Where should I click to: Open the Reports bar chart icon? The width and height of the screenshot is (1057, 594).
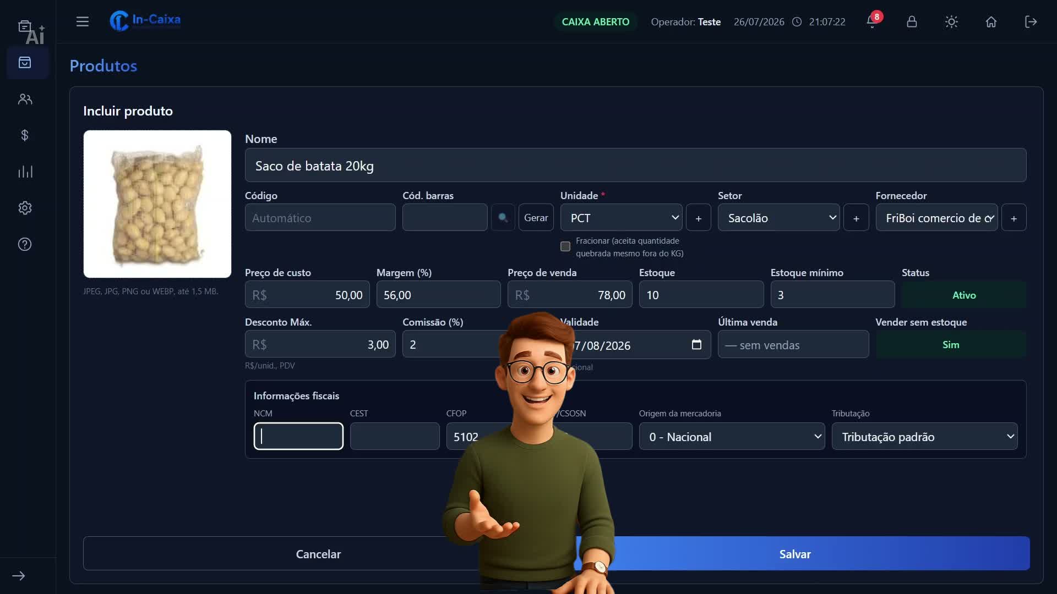(25, 172)
